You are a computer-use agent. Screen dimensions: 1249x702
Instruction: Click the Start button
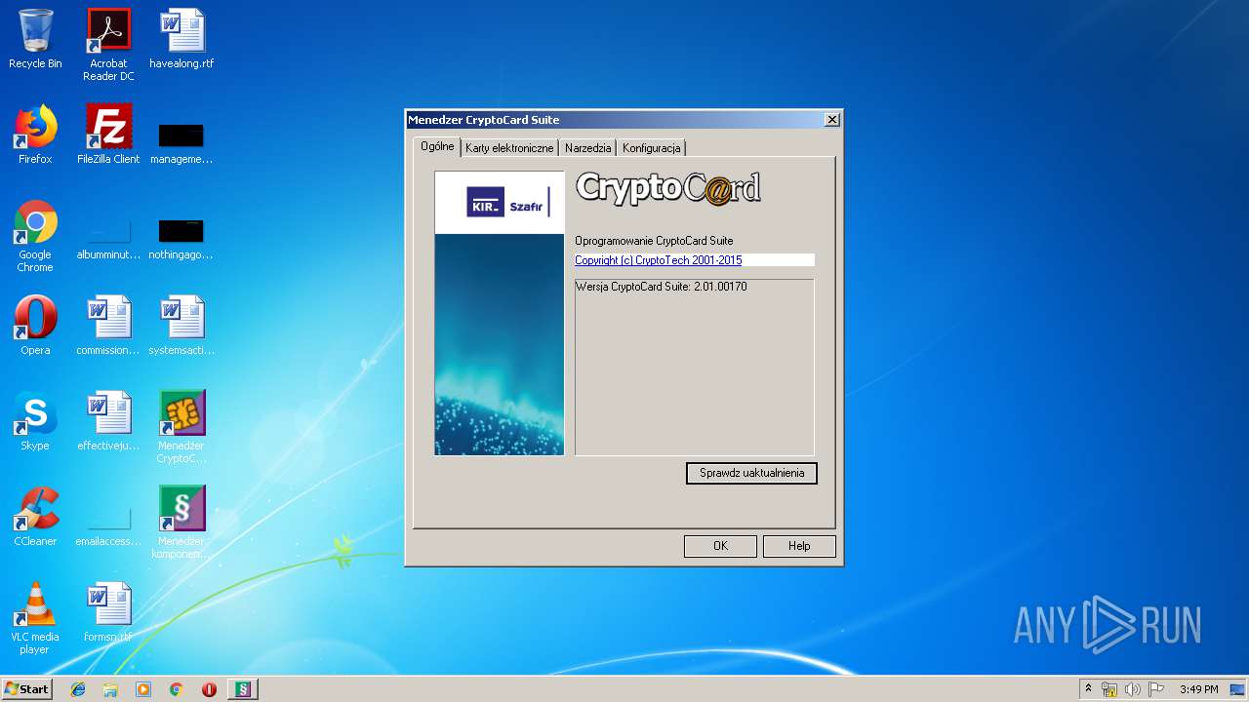pyautogui.click(x=26, y=689)
